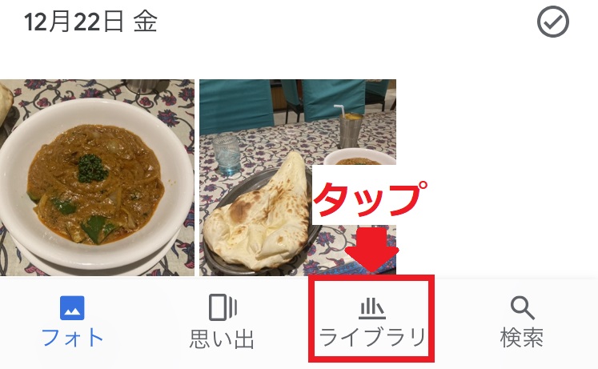This screenshot has width=598, height=369.
Task: Open the naan bread photo thumbnail
Action: pyautogui.click(x=298, y=177)
